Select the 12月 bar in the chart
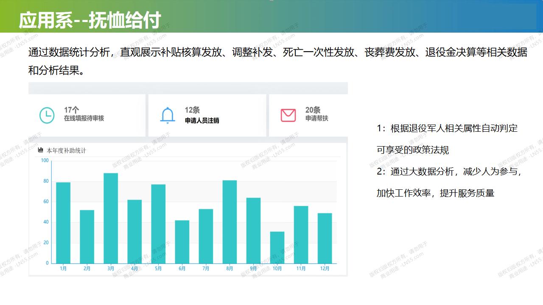This screenshot has height=305, width=543. pos(325,238)
